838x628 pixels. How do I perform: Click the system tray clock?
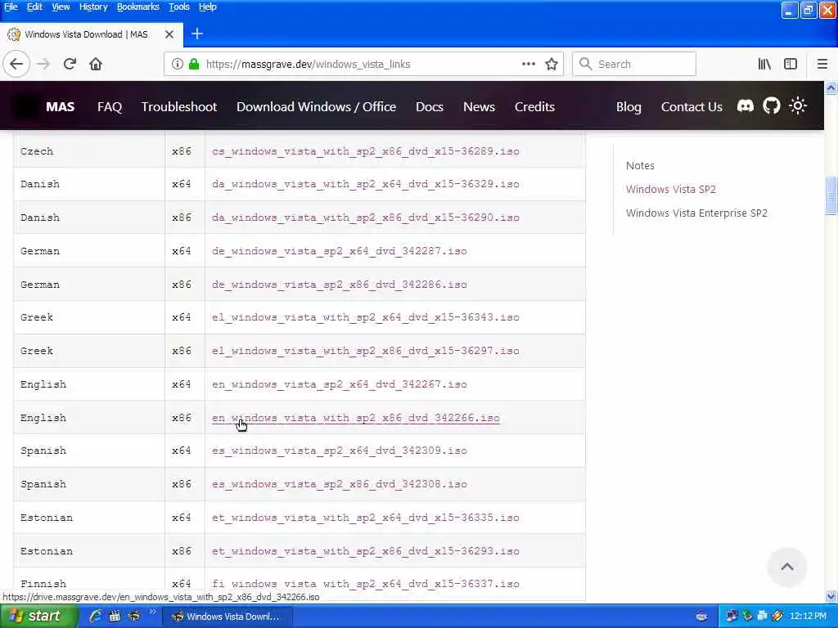coord(808,617)
